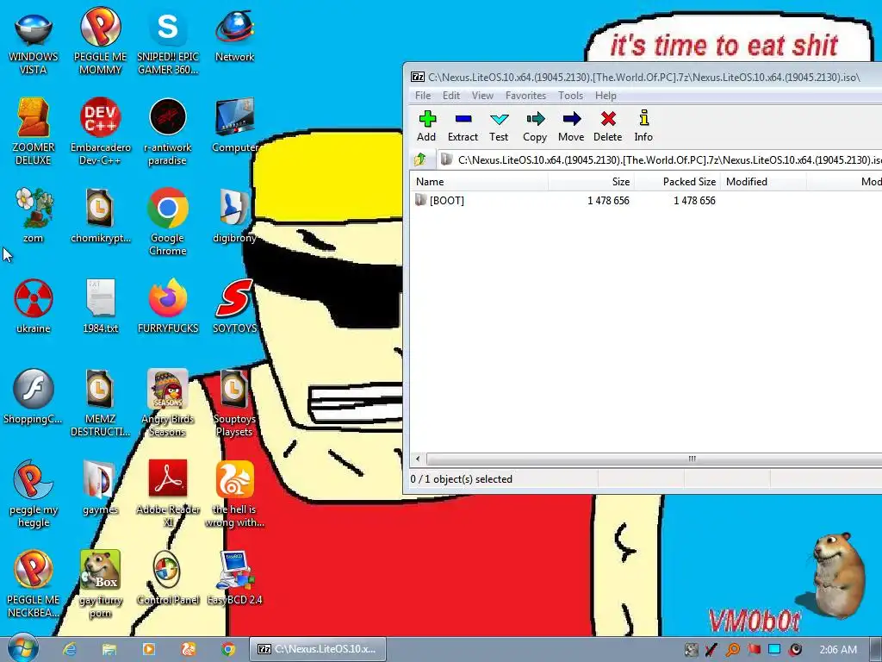Open the Favorites menu
Screen dimensions: 882x662
tap(525, 96)
